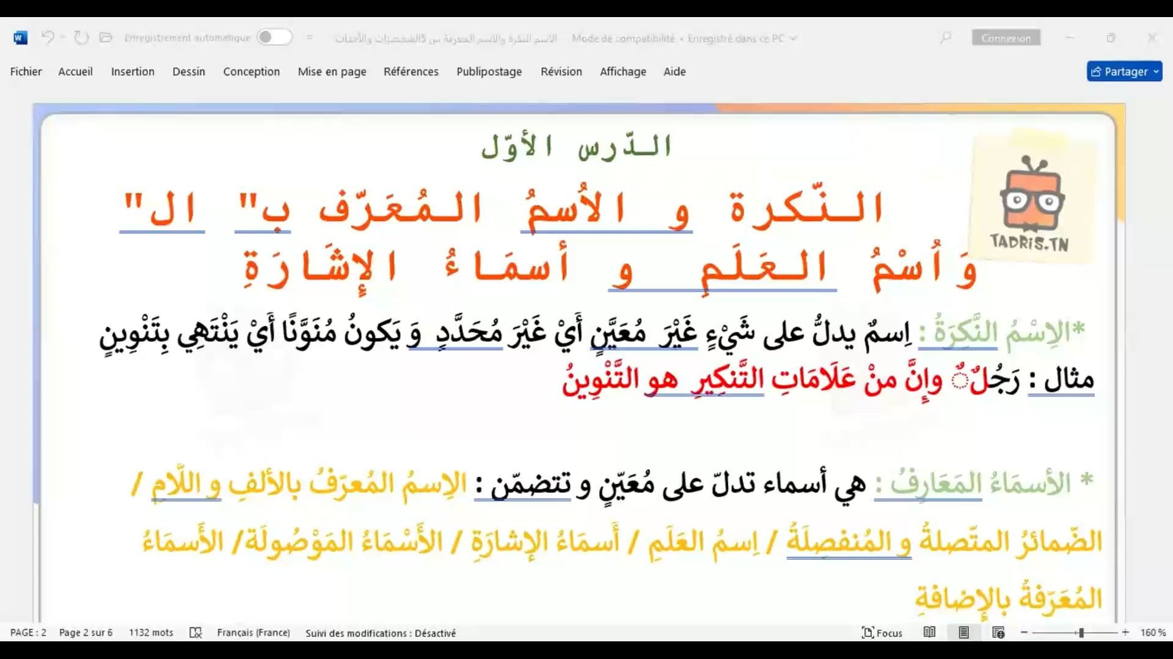
Task: Switch to Read Mode view icon
Action: [929, 633]
